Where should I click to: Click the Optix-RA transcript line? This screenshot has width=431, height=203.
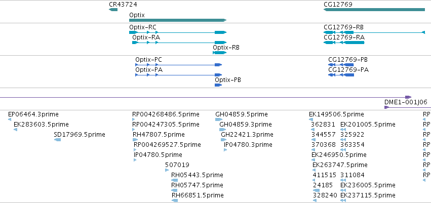coord(179,43)
